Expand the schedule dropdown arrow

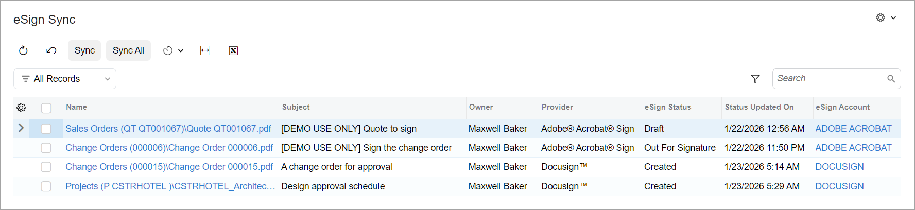[181, 50]
